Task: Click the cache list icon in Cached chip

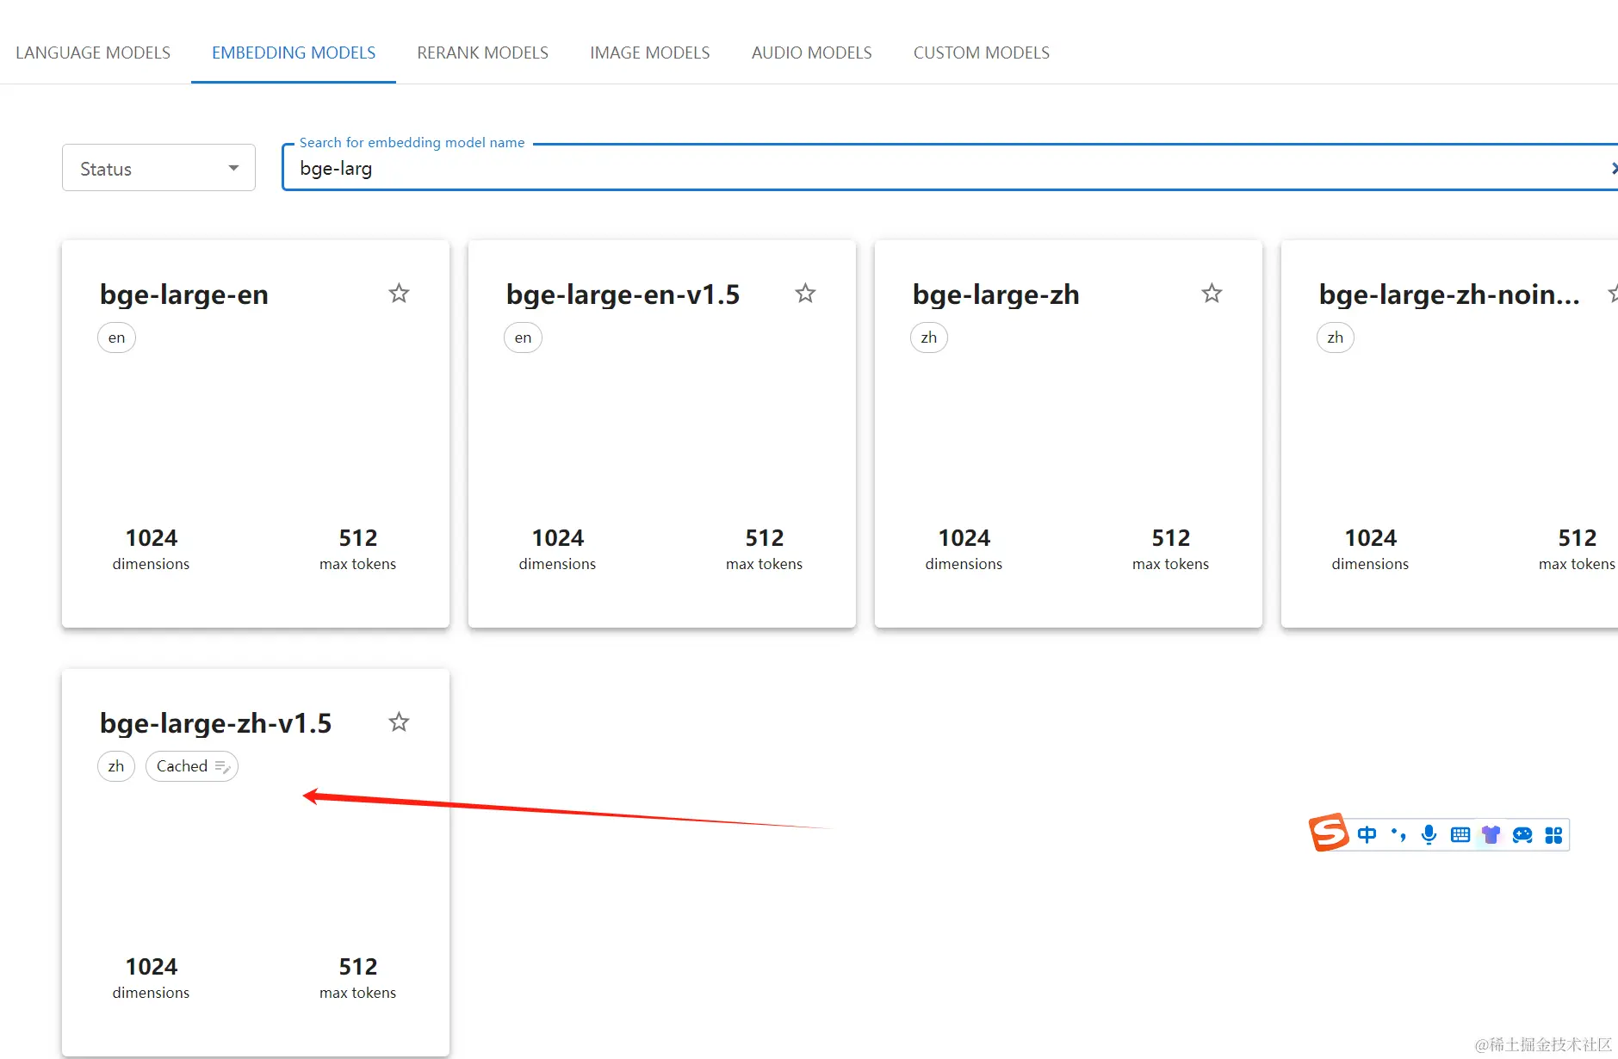Action: pyautogui.click(x=222, y=766)
